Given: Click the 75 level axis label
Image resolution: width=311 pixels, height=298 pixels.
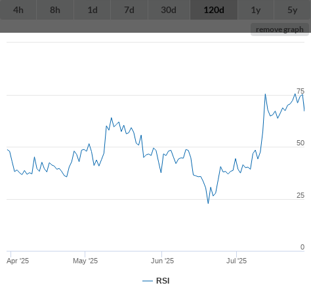Looking at the screenshot, I should 301,91.
